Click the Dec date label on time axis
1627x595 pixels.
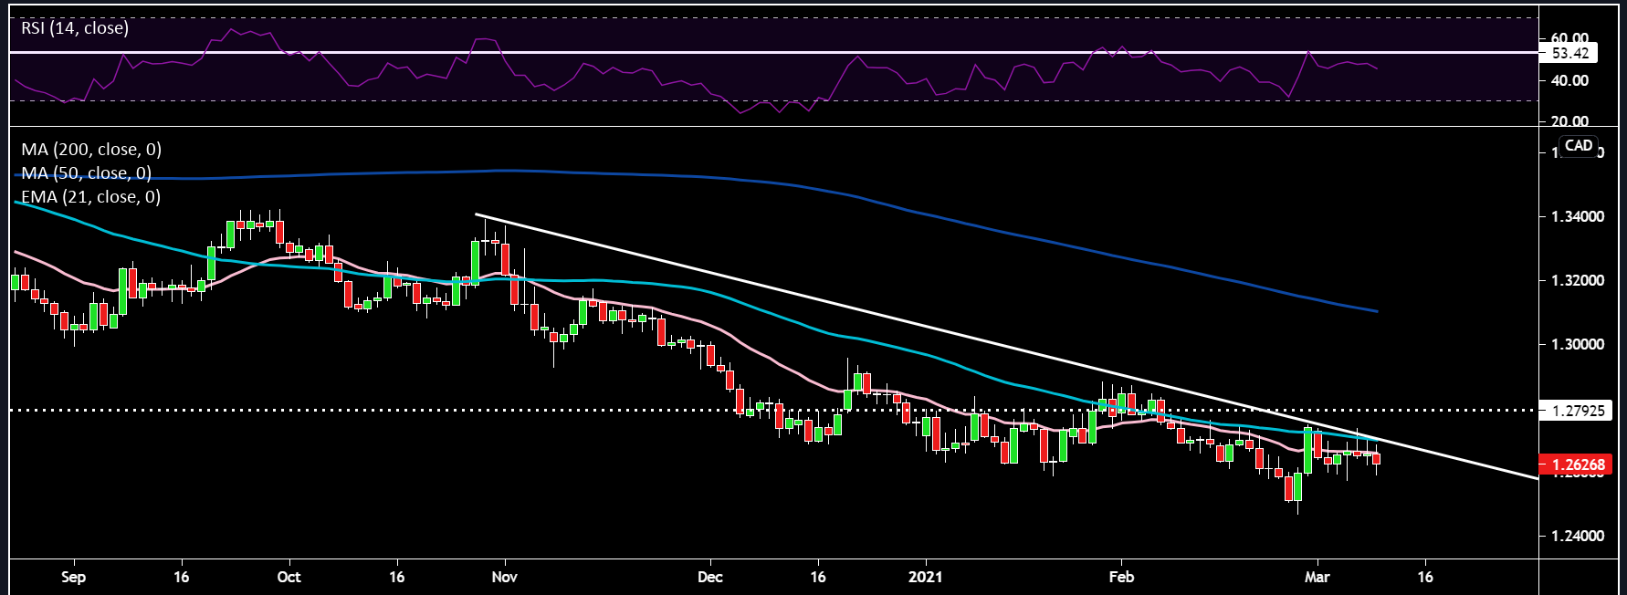(709, 577)
